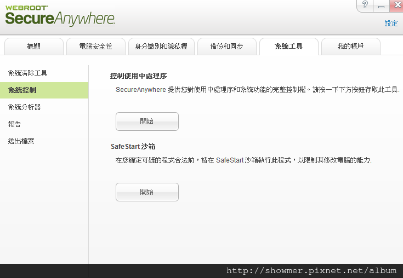
Task: Open the 身分識別和隱私權 tab
Action: 161,47
